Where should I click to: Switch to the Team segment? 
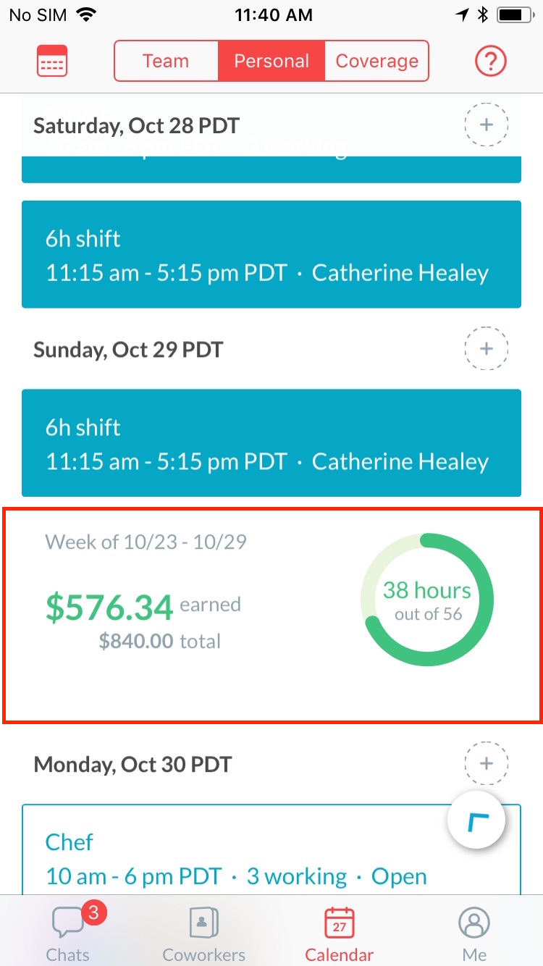tap(166, 61)
